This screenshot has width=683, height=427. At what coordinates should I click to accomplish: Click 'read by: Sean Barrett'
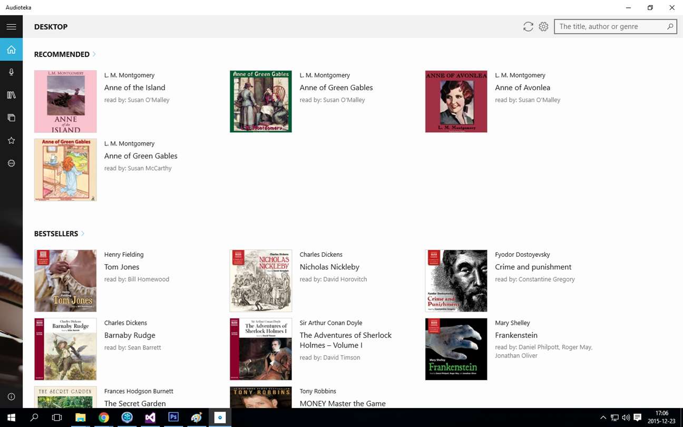click(133, 347)
